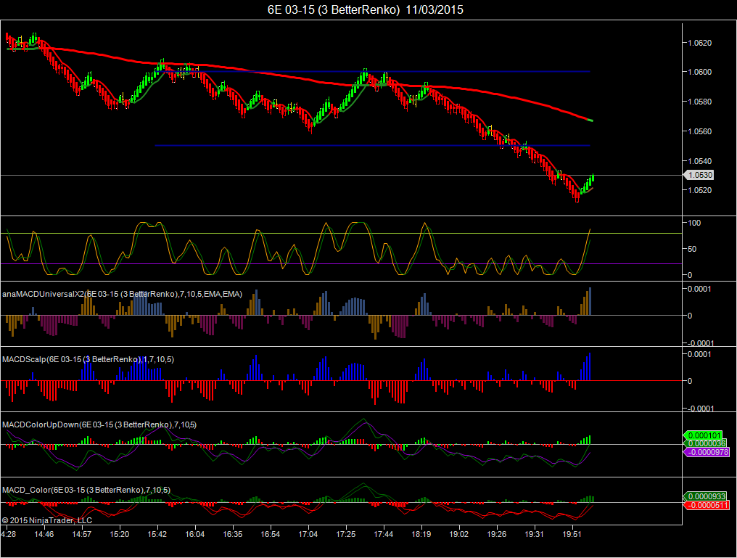
Task: Click the 15:42 time axis label
Action: click(157, 534)
